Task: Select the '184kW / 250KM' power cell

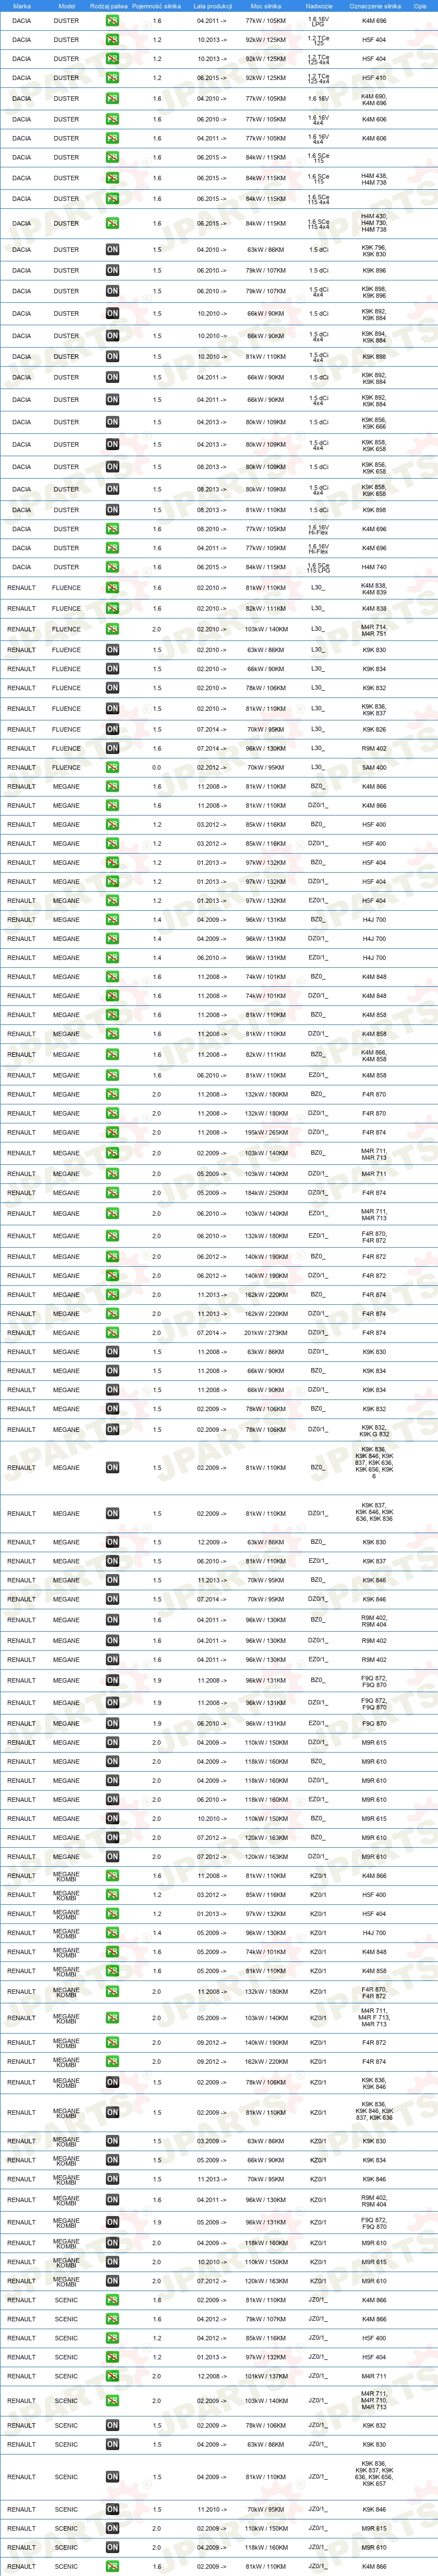Action: (x=266, y=1193)
